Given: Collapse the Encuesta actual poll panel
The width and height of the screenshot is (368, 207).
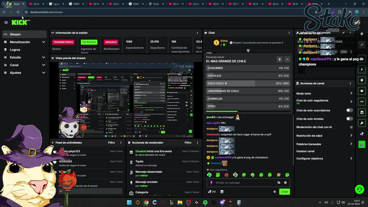Looking at the screenshot, I should click(287, 60).
